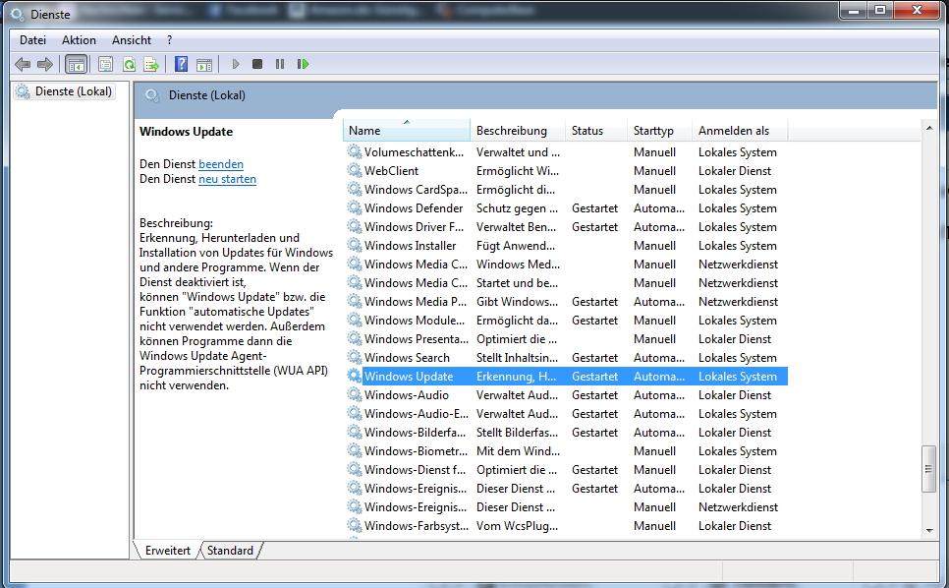Click the scrollbar up arrow
Screen dimensions: 949x588
929,128
